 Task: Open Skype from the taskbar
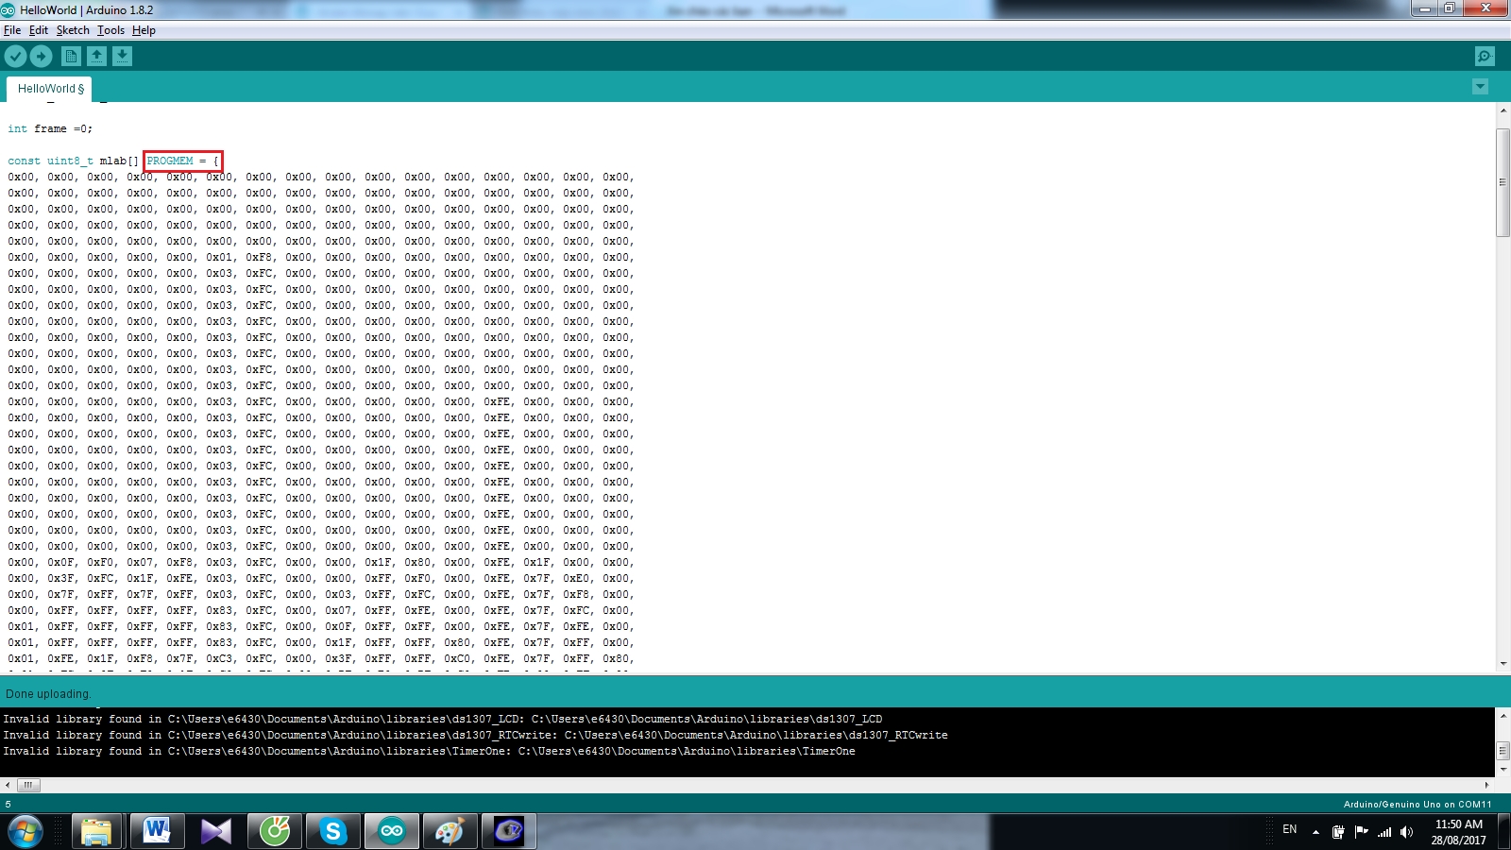[332, 832]
